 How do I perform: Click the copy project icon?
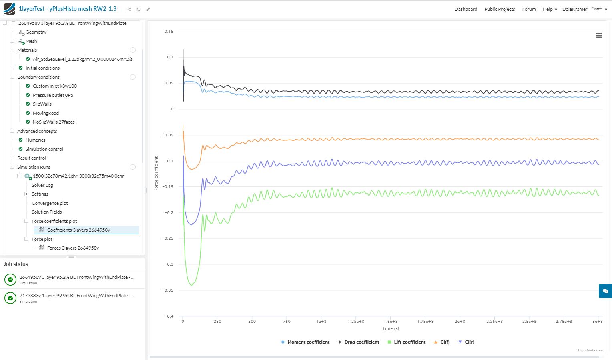(138, 9)
